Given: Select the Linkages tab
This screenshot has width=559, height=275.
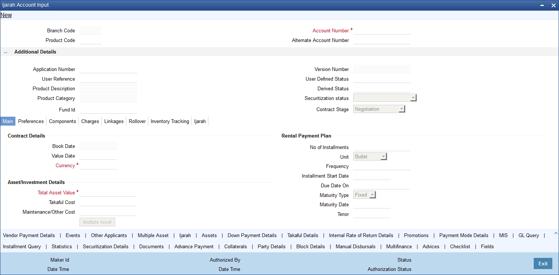Looking at the screenshot, I should point(114,122).
